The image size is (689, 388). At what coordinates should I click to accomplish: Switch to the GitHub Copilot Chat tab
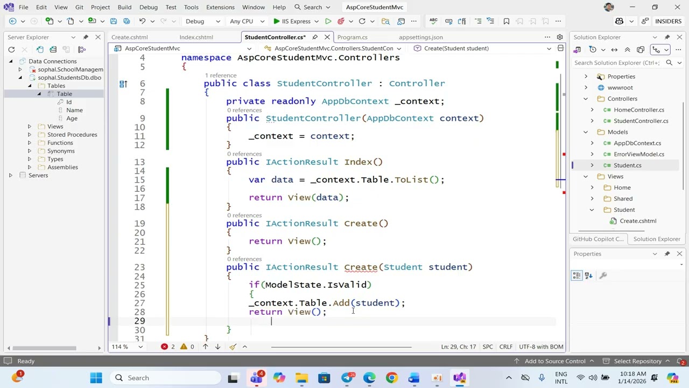tap(598, 239)
